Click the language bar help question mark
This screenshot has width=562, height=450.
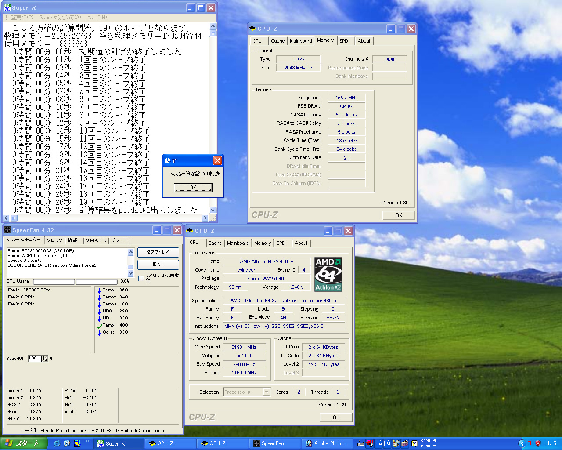point(414,443)
